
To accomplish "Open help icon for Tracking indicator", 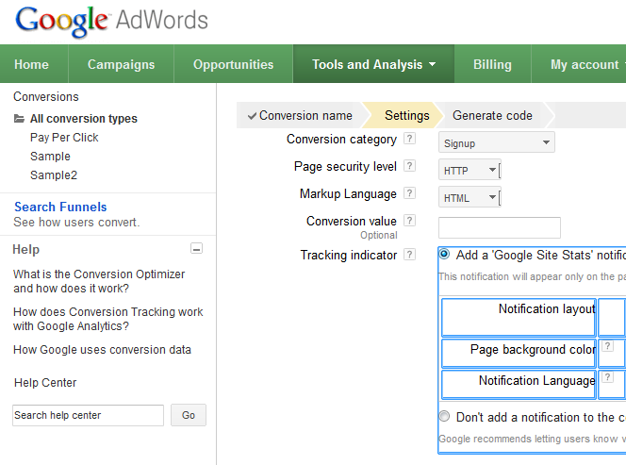I will click(409, 255).
